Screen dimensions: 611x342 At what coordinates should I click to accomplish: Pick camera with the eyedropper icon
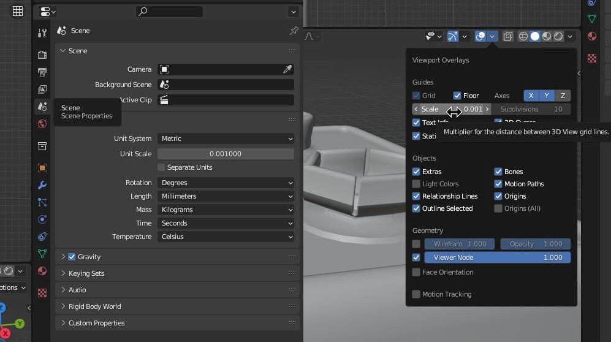287,69
